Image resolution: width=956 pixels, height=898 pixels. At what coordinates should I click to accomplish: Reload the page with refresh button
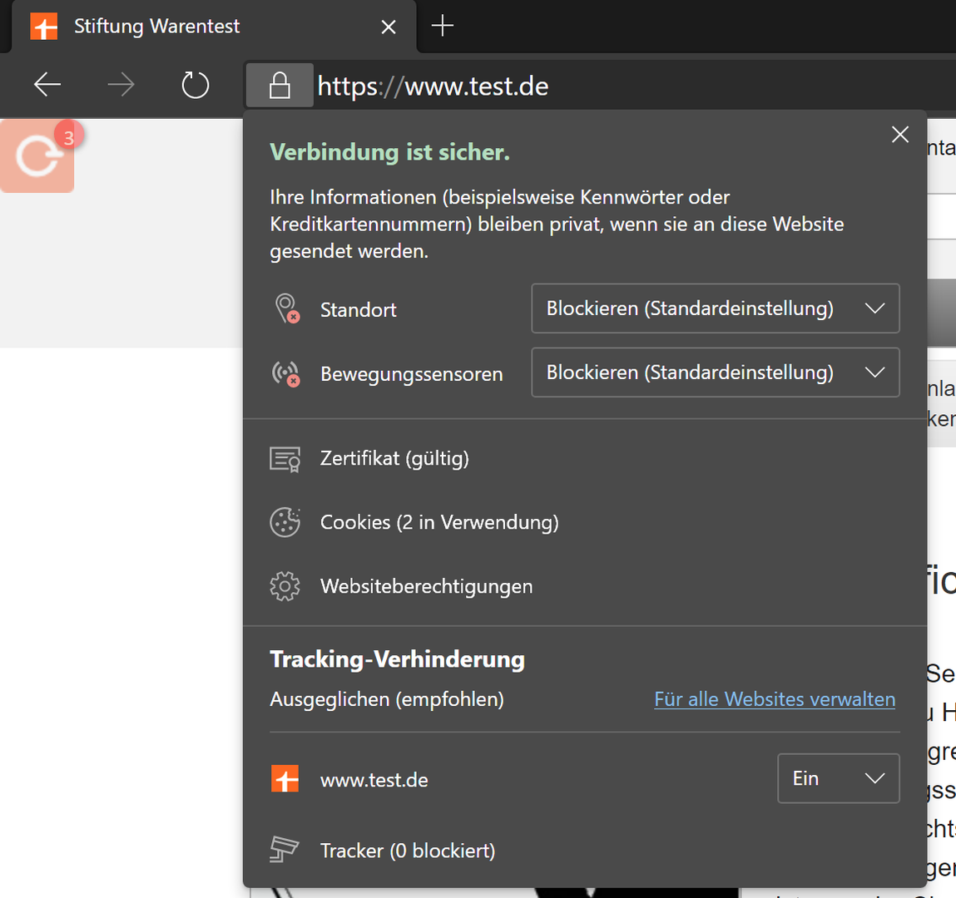(x=195, y=85)
